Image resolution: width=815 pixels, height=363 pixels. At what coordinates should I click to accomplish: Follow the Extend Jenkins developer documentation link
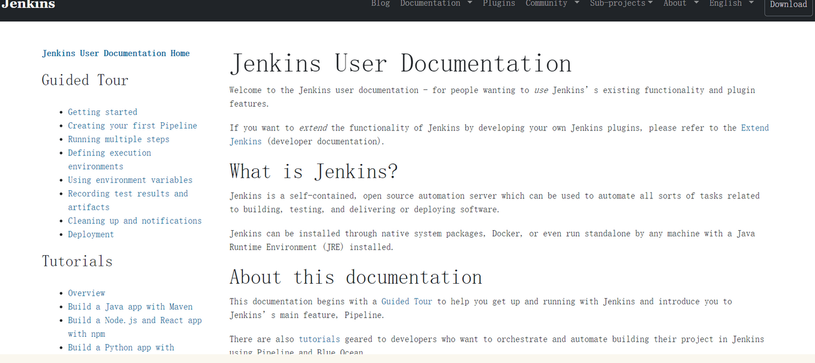(x=754, y=128)
